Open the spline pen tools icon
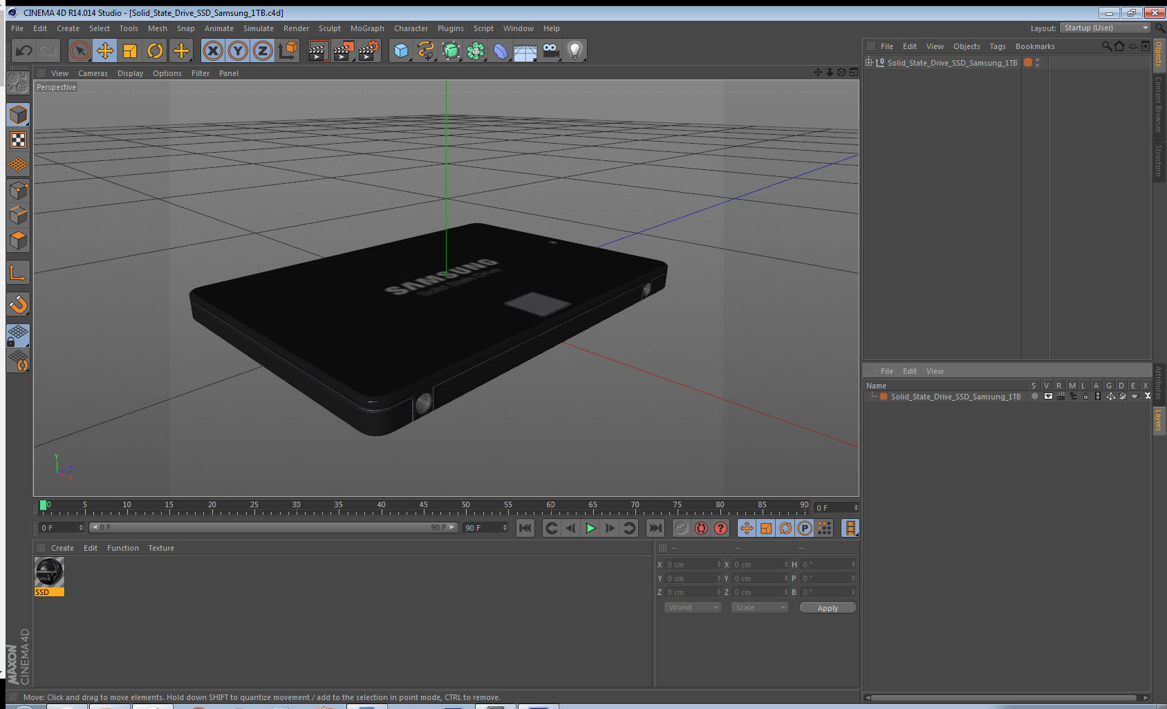 (426, 50)
